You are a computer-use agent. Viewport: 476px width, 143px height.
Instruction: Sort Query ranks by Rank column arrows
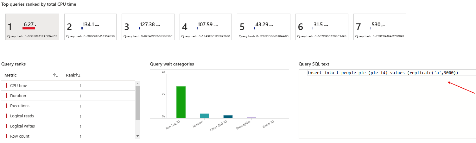click(78, 75)
